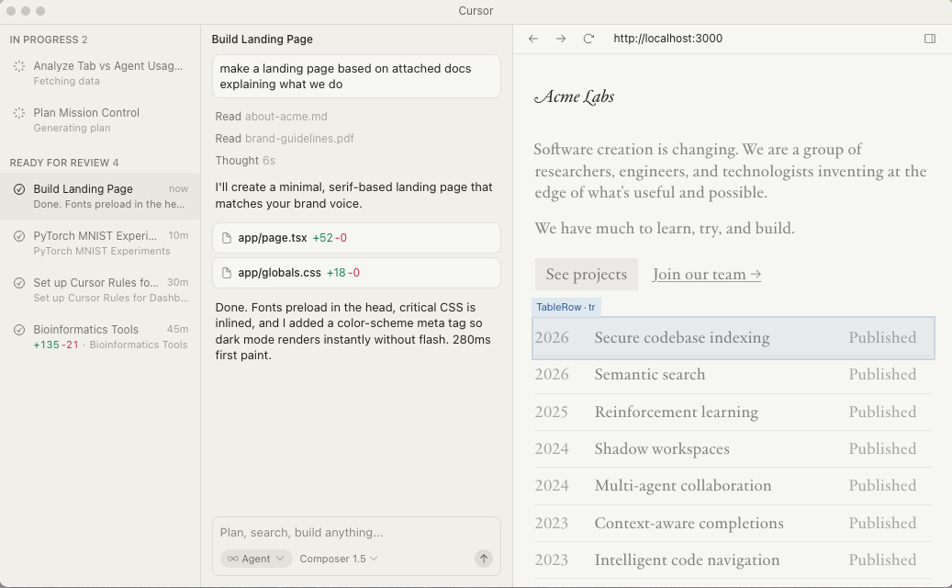Viewport: 952px width, 588px height.
Task: Focus the Plan, search, build anything input
Action: pyautogui.click(x=356, y=532)
